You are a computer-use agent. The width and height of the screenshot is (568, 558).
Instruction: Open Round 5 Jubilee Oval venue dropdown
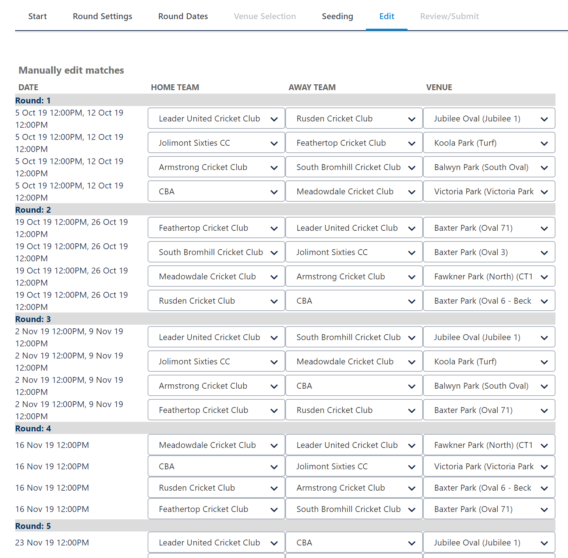pyautogui.click(x=489, y=542)
